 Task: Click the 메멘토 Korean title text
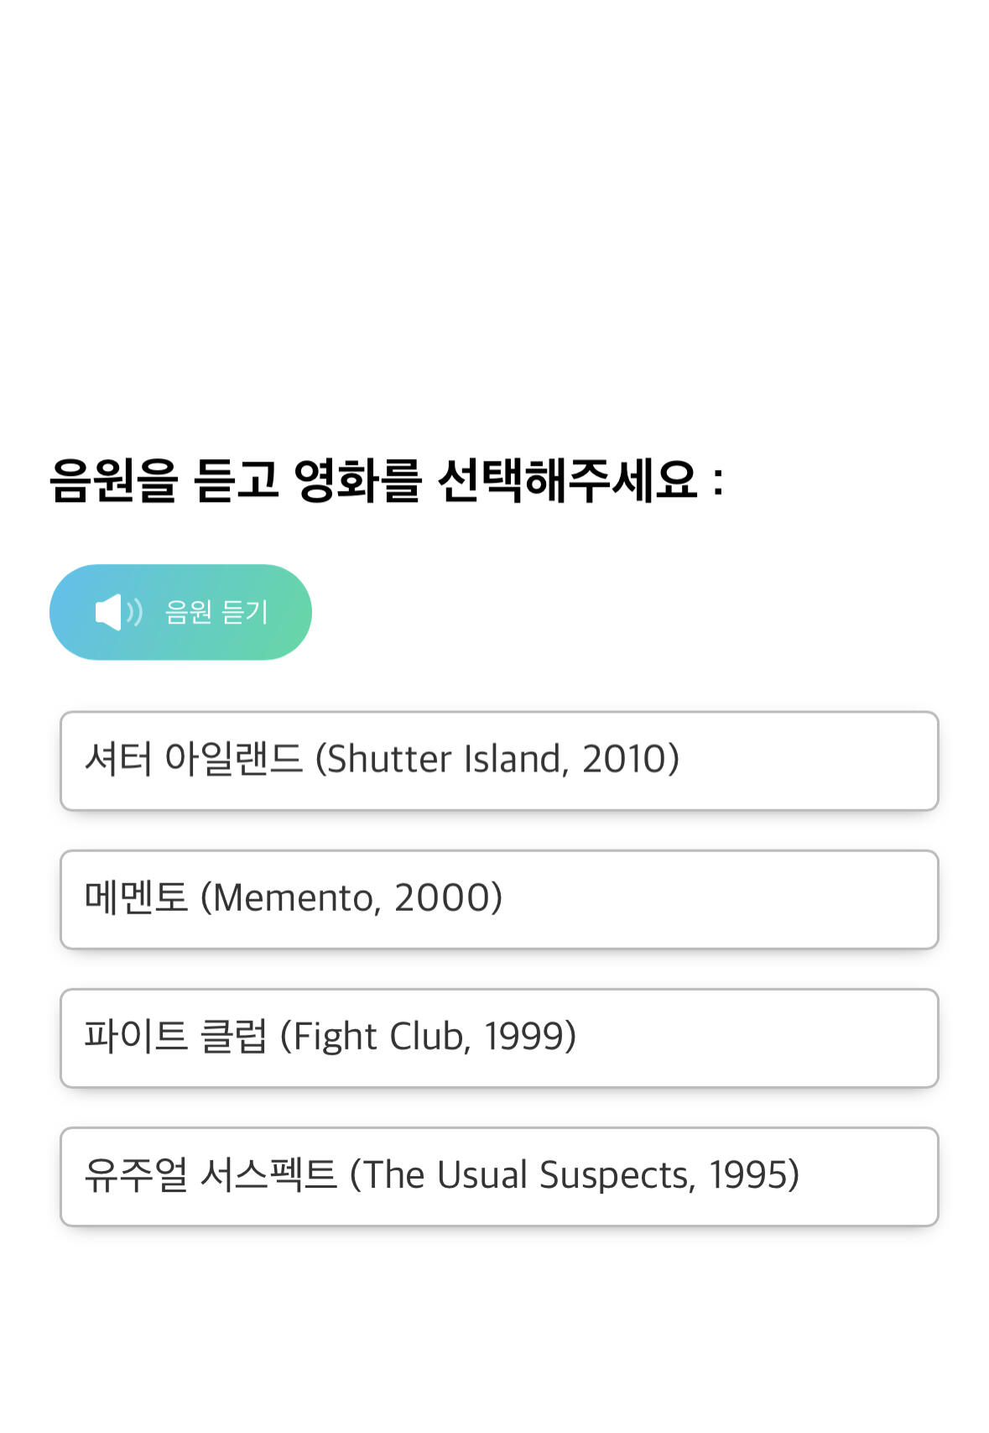click(136, 897)
